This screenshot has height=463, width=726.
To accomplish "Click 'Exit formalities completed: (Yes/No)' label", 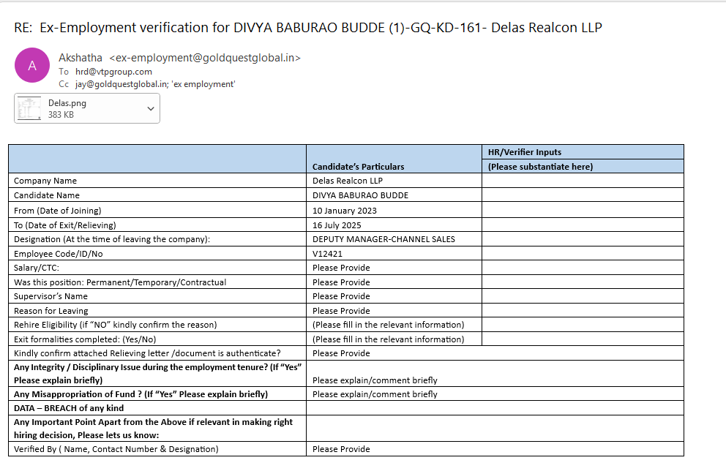I will point(85,339).
